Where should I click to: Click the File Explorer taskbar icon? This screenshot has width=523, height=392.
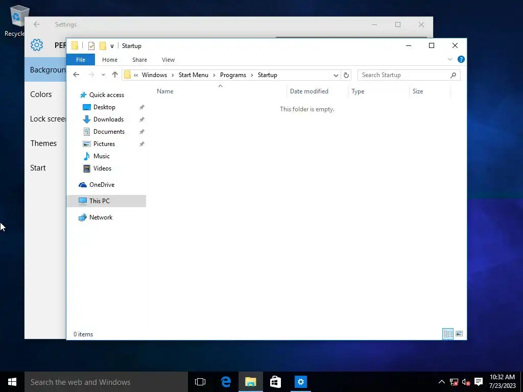tap(250, 382)
